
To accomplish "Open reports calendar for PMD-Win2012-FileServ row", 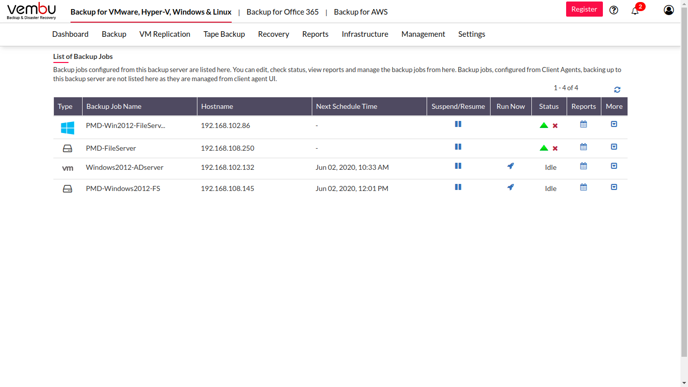I will 584,124.
